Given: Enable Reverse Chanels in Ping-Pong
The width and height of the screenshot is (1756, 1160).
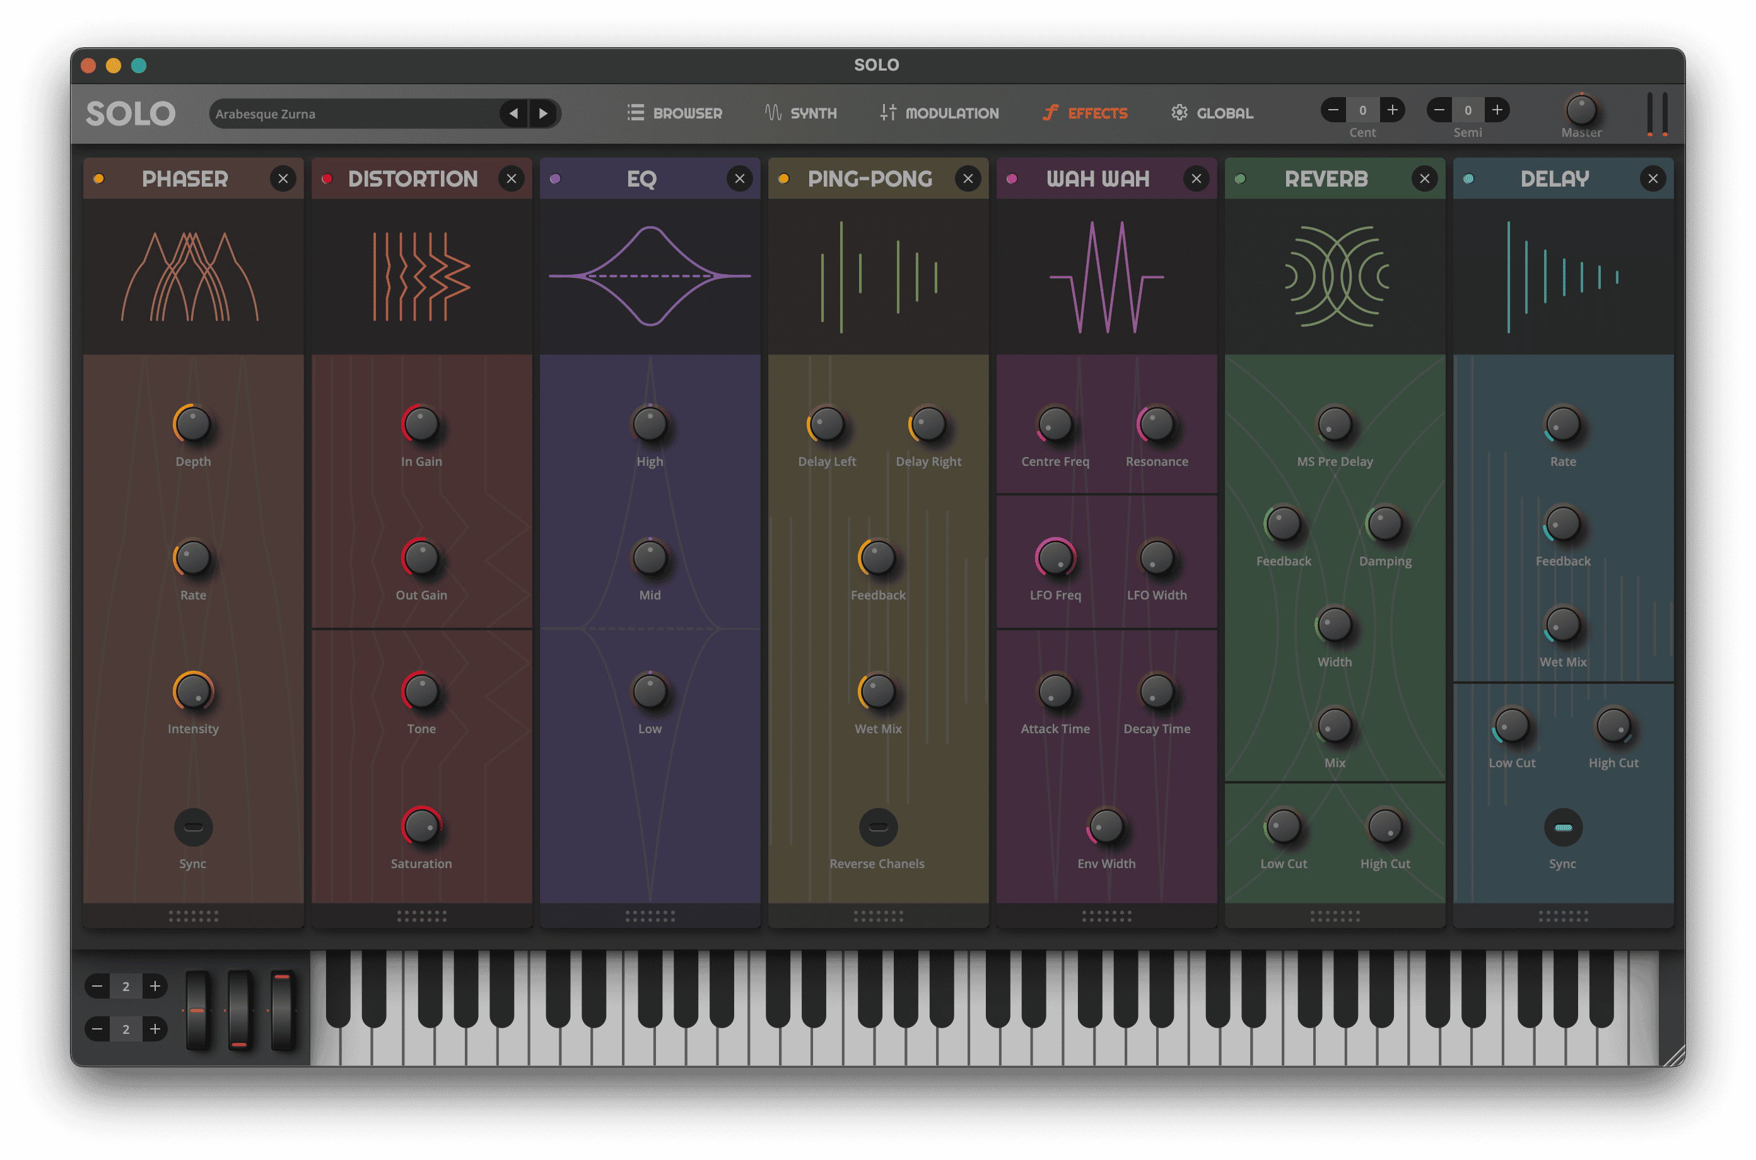Looking at the screenshot, I should pos(877,827).
